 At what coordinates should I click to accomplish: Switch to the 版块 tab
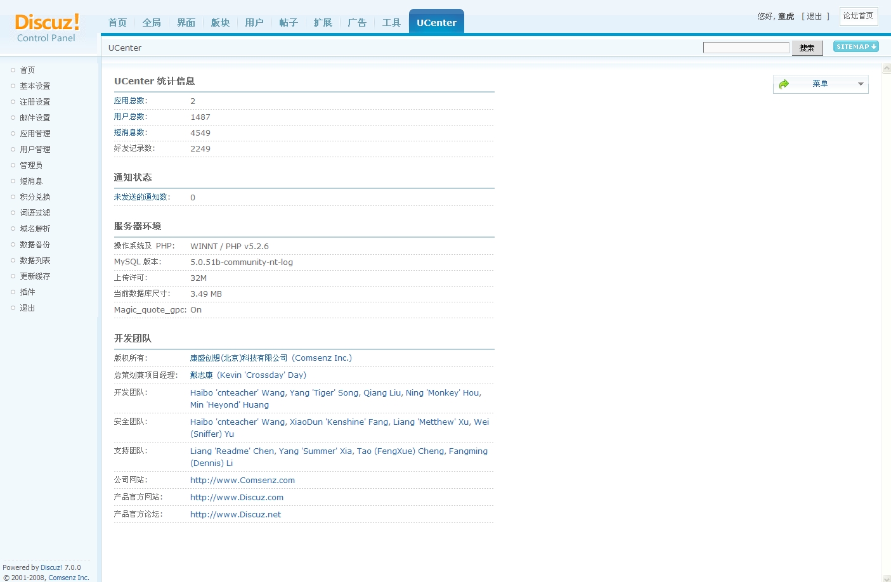click(x=220, y=22)
